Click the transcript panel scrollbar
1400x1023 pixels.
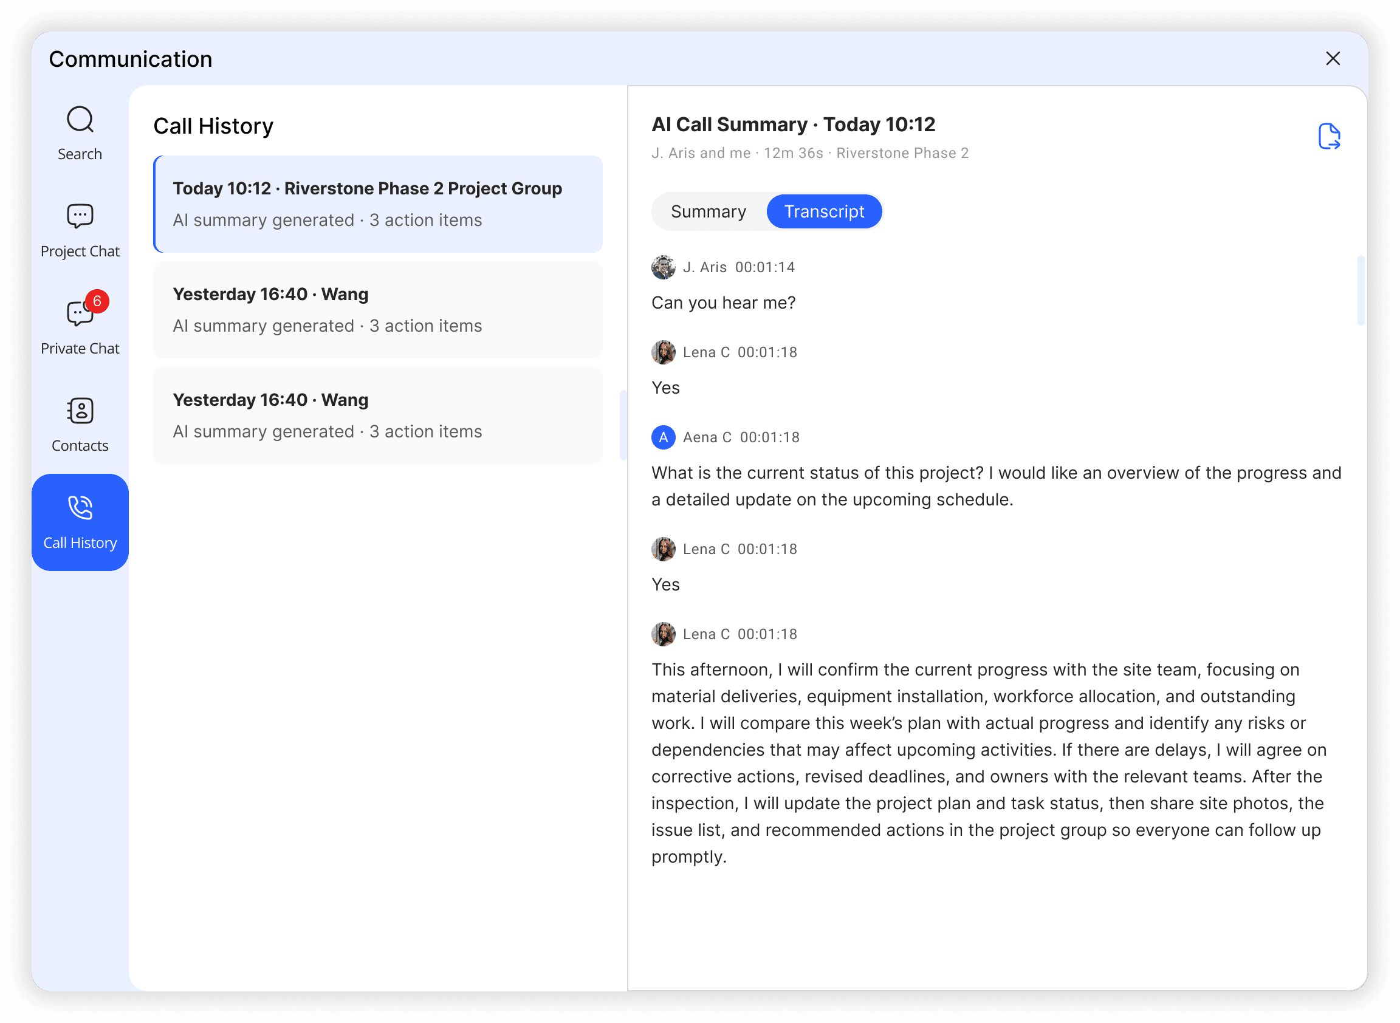click(x=1361, y=290)
